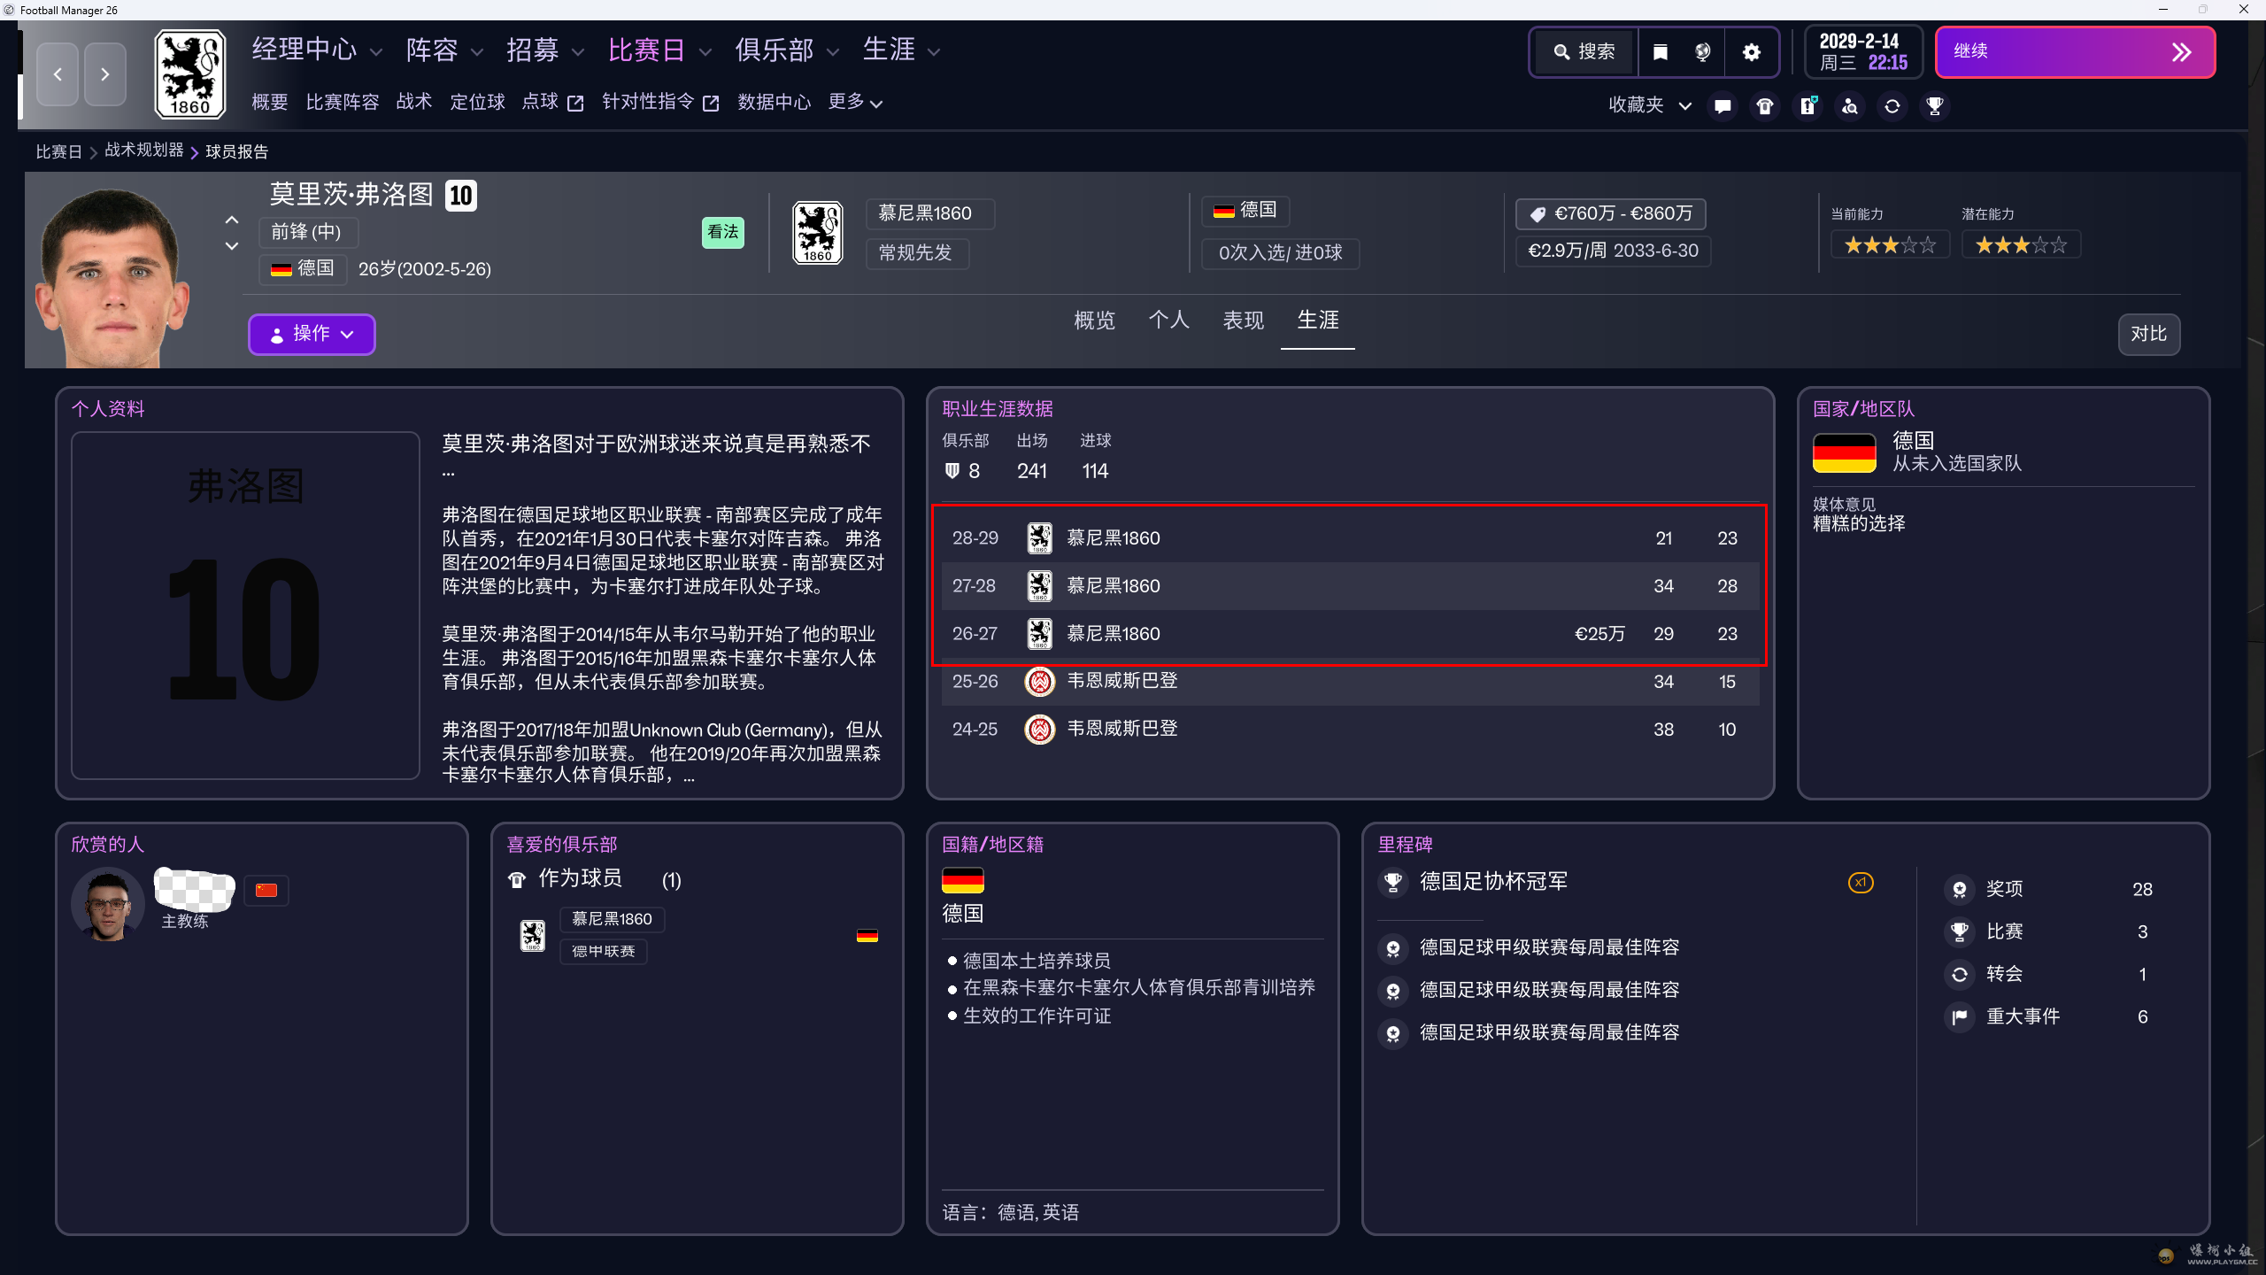
Task: Expand the 操作 actions dropdown
Action: pos(312,334)
